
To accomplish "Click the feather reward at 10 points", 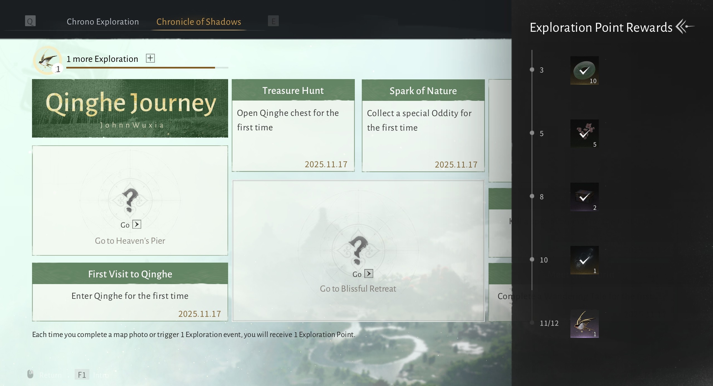I will tap(584, 260).
